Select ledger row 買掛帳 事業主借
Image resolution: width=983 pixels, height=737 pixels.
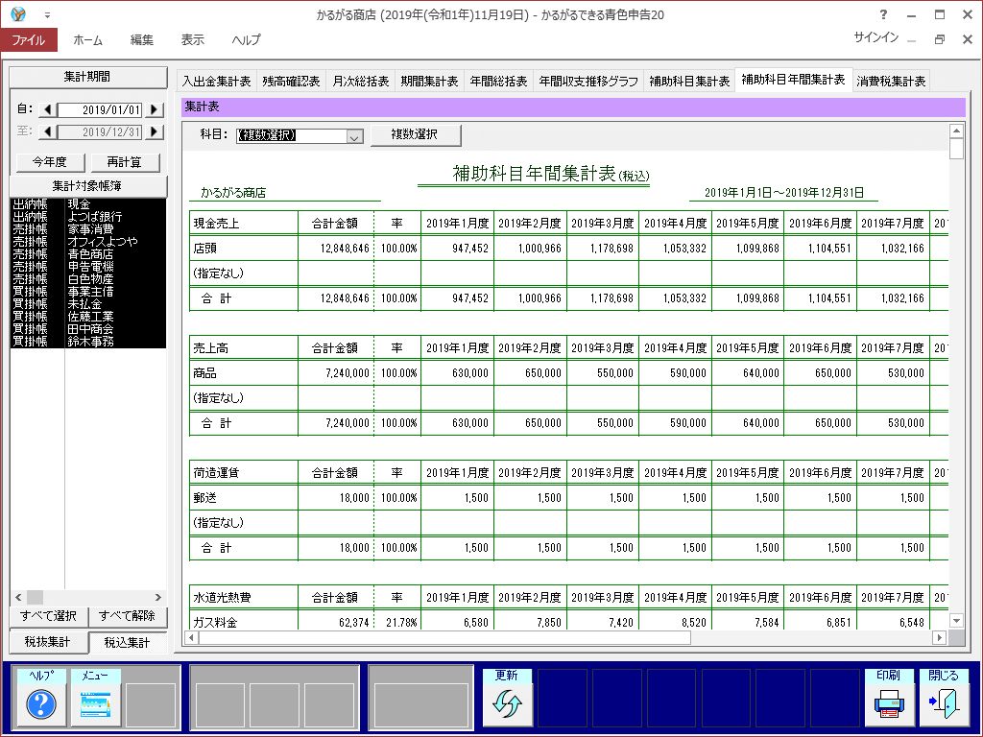(x=88, y=292)
